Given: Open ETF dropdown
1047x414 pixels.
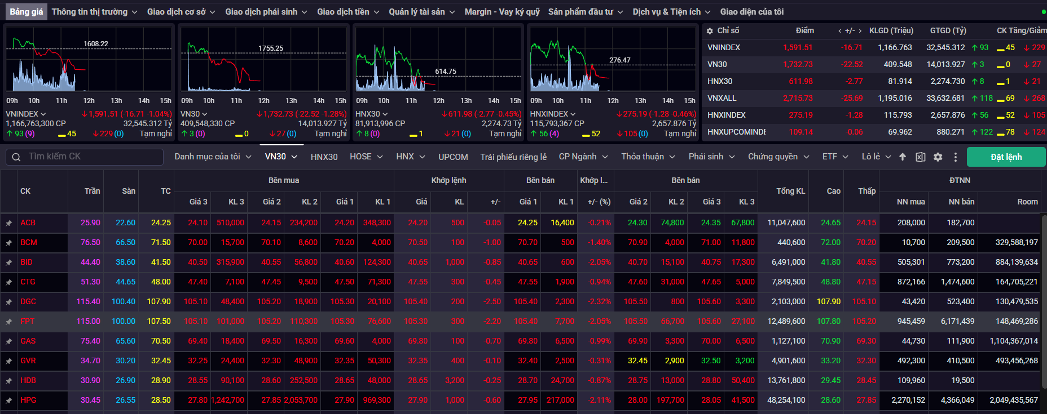Looking at the screenshot, I should pos(835,157).
